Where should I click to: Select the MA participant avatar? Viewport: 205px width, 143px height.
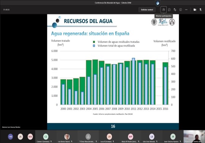(30, 137)
